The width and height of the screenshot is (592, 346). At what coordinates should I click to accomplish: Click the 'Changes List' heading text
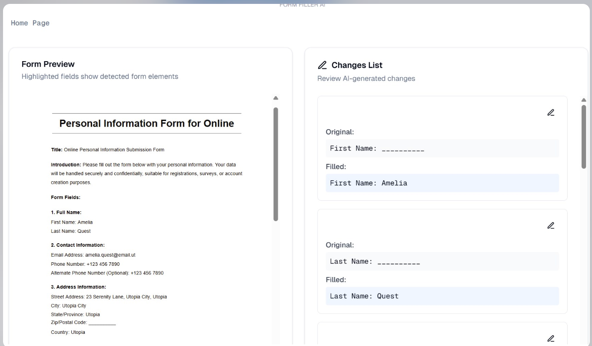[x=357, y=65]
